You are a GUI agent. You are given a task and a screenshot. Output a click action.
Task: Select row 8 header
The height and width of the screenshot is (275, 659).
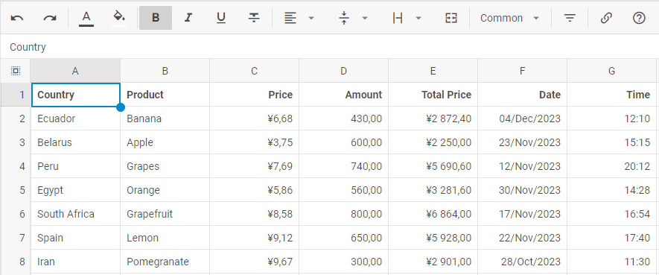[16, 262]
